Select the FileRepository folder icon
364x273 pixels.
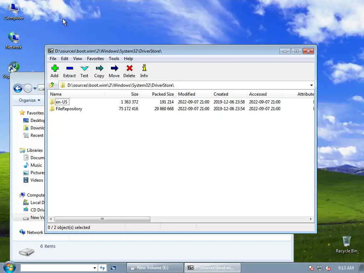[52, 109]
